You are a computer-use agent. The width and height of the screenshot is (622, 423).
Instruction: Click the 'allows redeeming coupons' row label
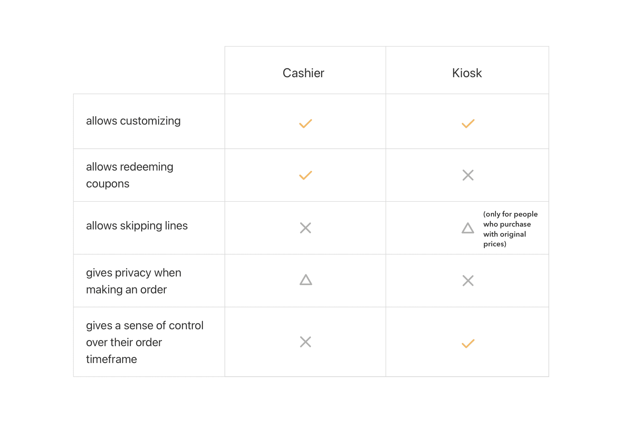point(130,175)
